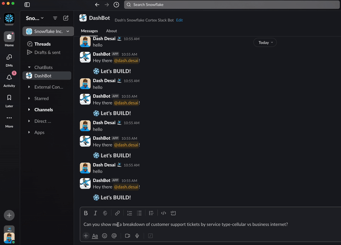Mention someone with the @ icon
The image size is (341, 245).
tap(114, 236)
